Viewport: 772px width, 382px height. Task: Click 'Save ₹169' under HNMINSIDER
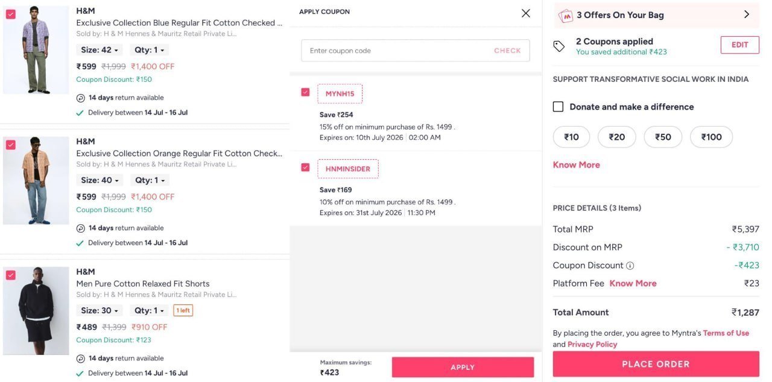tap(336, 190)
